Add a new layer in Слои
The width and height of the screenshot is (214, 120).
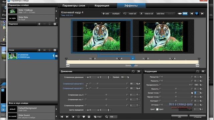coord(39,50)
